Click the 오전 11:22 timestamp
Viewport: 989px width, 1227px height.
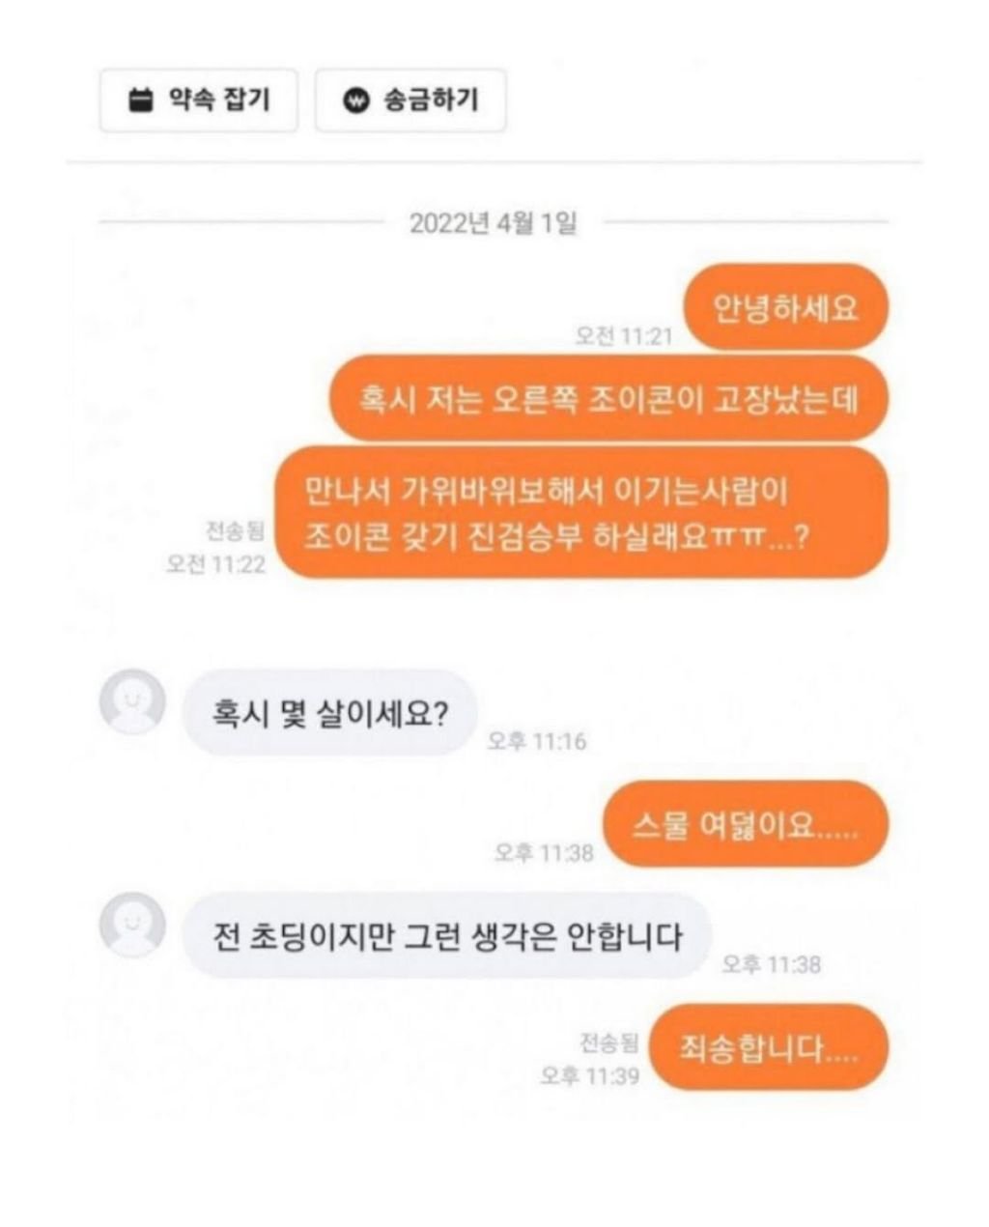(x=215, y=564)
